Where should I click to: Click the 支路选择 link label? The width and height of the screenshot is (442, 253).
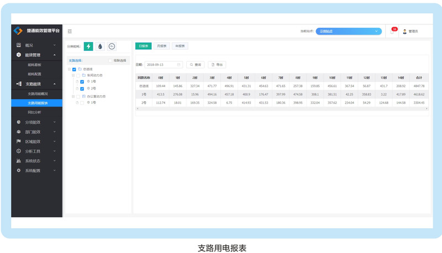(76, 61)
